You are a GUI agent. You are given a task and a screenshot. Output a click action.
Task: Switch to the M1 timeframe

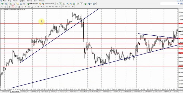pos(47,7)
